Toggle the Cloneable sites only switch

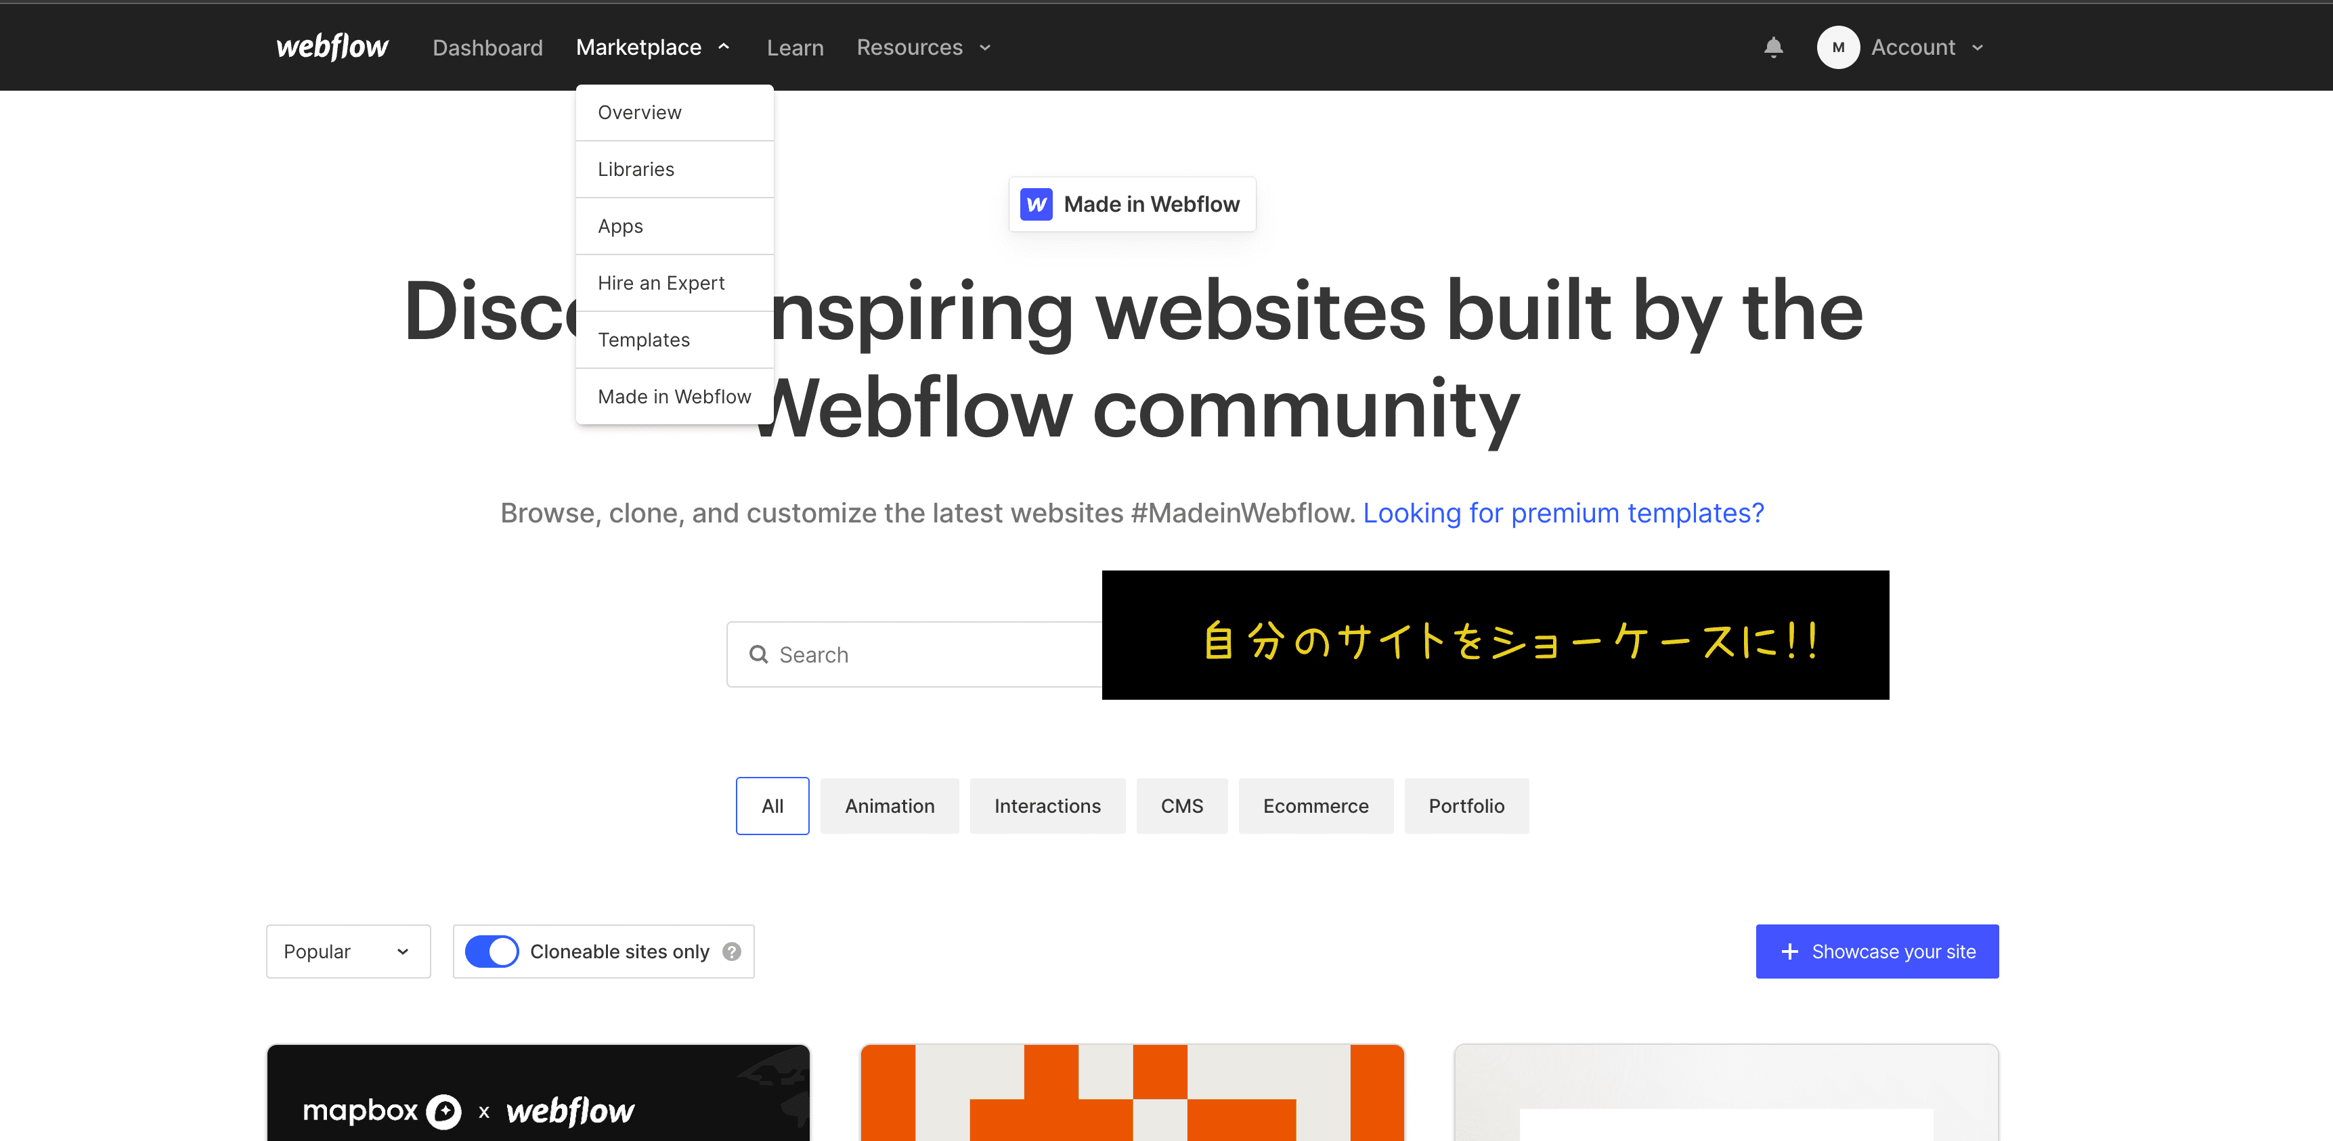coord(491,952)
